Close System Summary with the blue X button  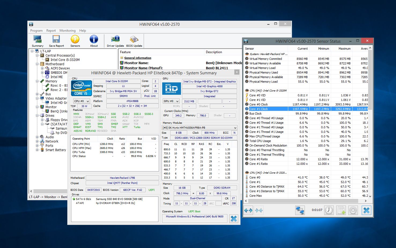tap(234, 219)
